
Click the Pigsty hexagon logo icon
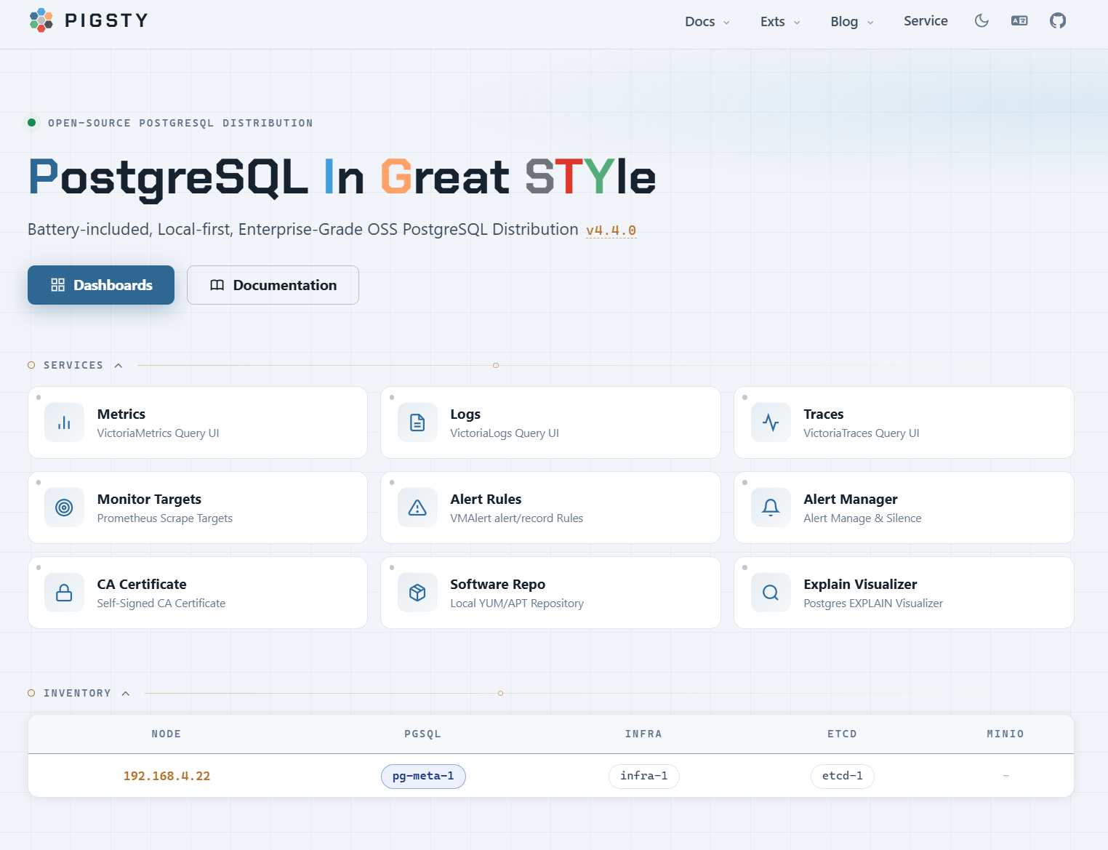[41, 20]
